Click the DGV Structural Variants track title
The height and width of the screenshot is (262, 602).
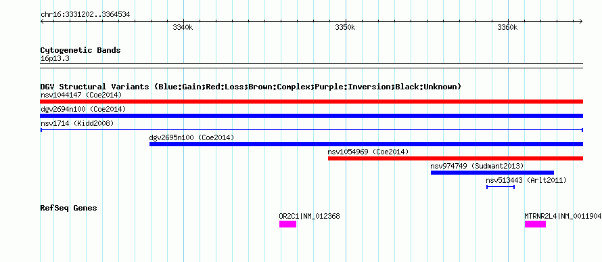click(x=251, y=87)
